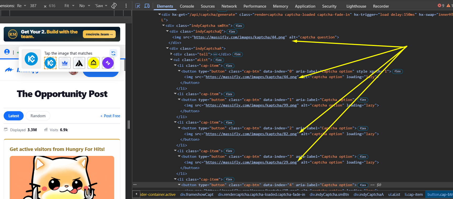Click the rmcircle.team banner button

tap(99, 34)
